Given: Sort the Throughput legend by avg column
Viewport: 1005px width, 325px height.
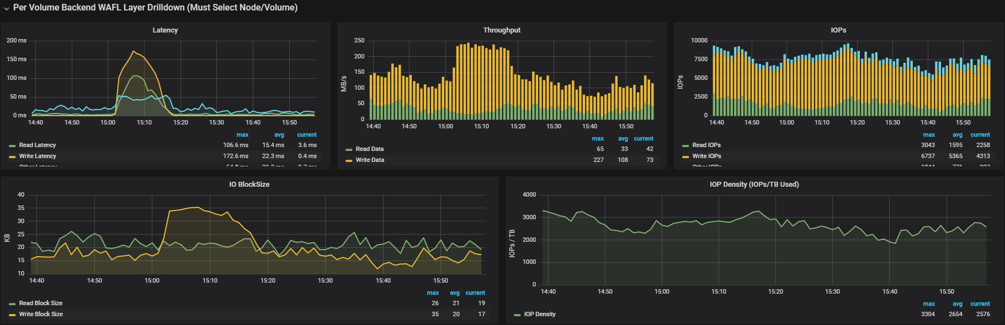Looking at the screenshot, I should pyautogui.click(x=623, y=139).
